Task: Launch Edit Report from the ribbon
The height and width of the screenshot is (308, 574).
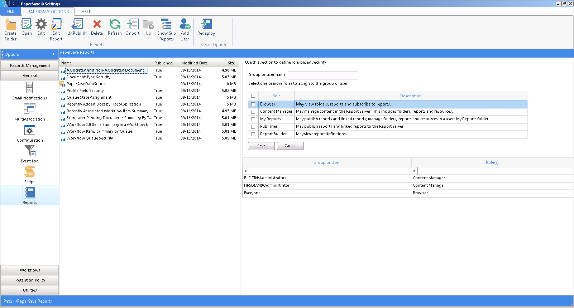Action: point(56,30)
